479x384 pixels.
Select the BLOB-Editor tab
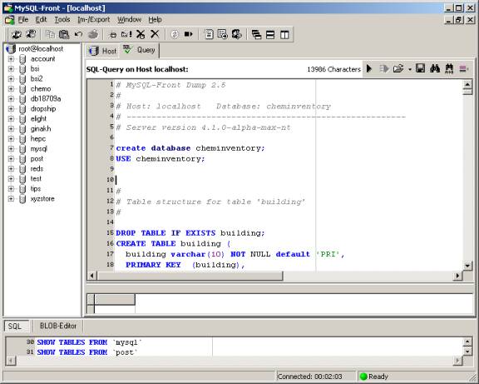(57, 326)
